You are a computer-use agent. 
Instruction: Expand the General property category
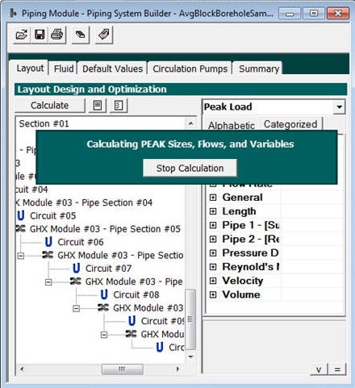click(213, 198)
